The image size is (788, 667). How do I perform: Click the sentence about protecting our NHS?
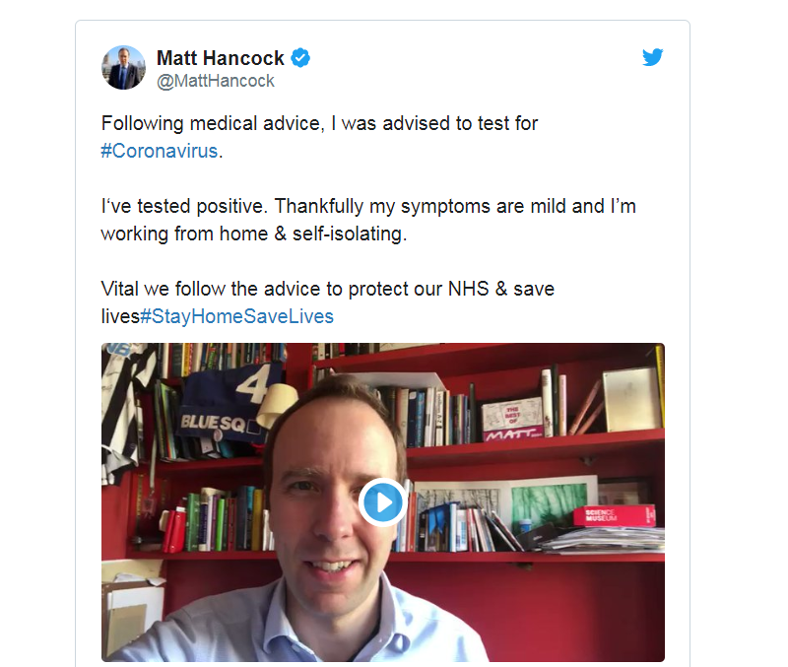328,302
